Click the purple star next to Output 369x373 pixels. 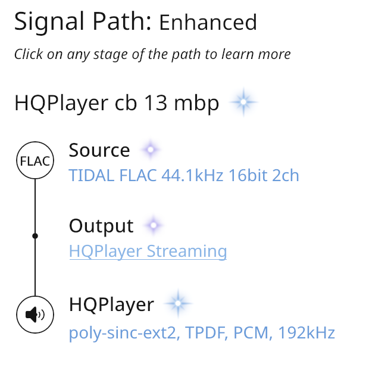(154, 225)
